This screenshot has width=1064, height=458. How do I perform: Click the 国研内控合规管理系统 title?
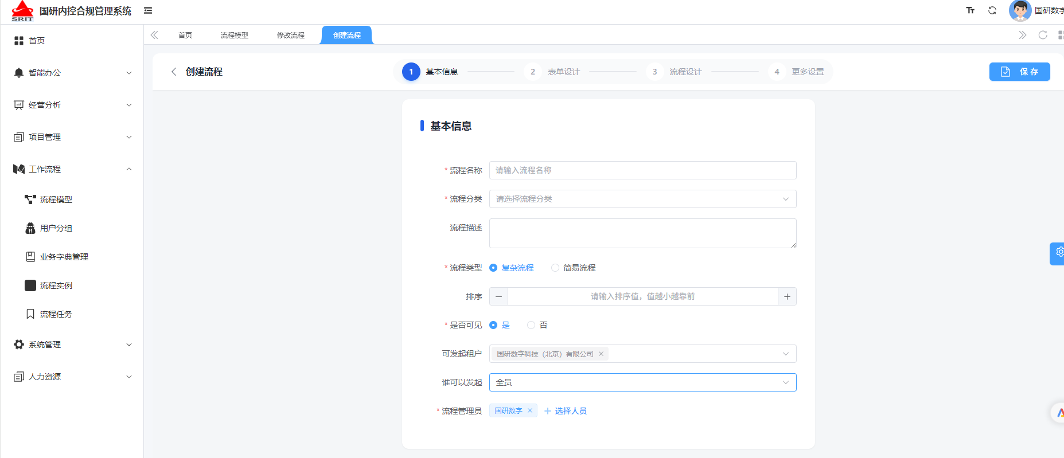pos(85,11)
